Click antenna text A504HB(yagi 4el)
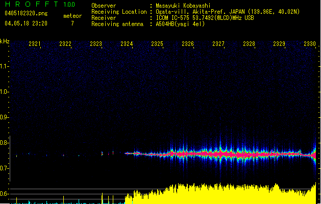321x204 pixels. click(180, 24)
